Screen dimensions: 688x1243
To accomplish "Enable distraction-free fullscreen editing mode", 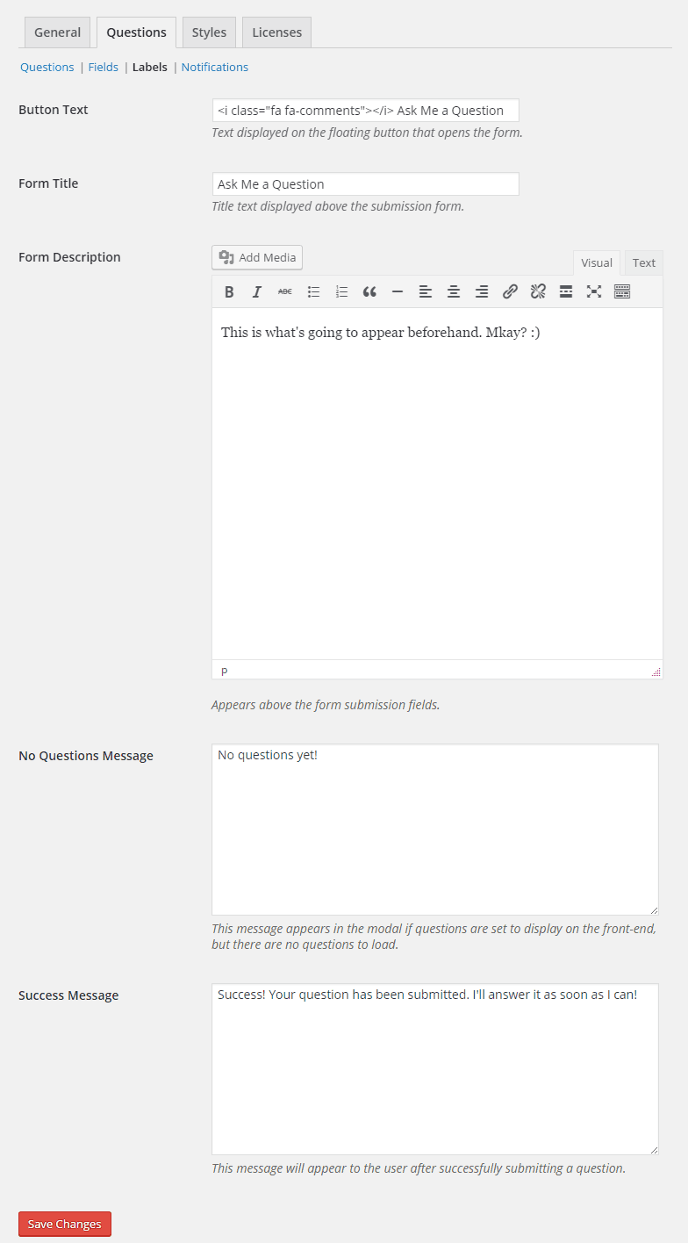I will pyautogui.click(x=594, y=292).
